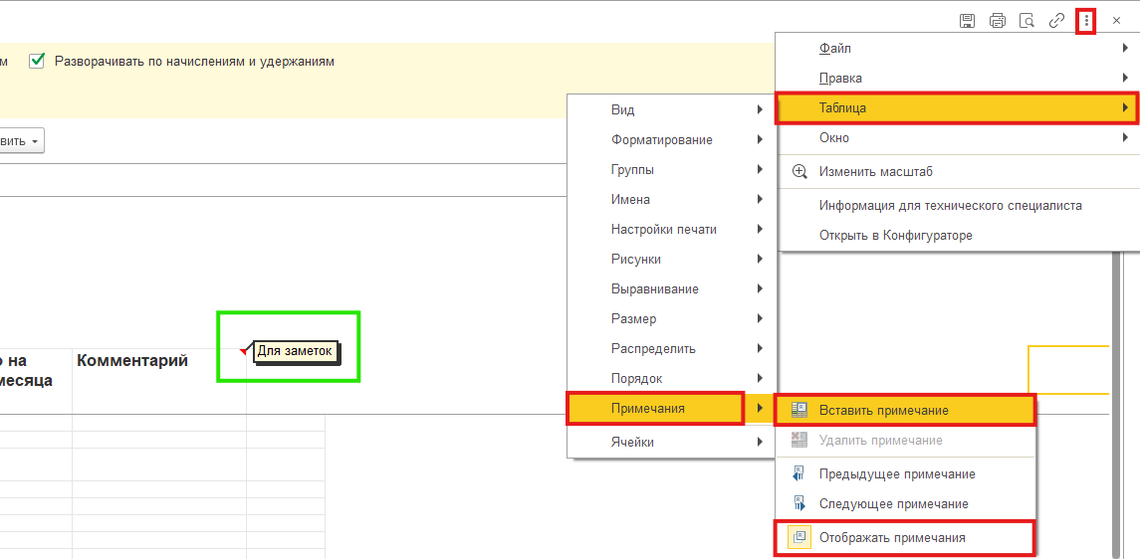The width and height of the screenshot is (1140, 559).
Task: Click the Следующее примечание arrow icon
Action: point(799,503)
